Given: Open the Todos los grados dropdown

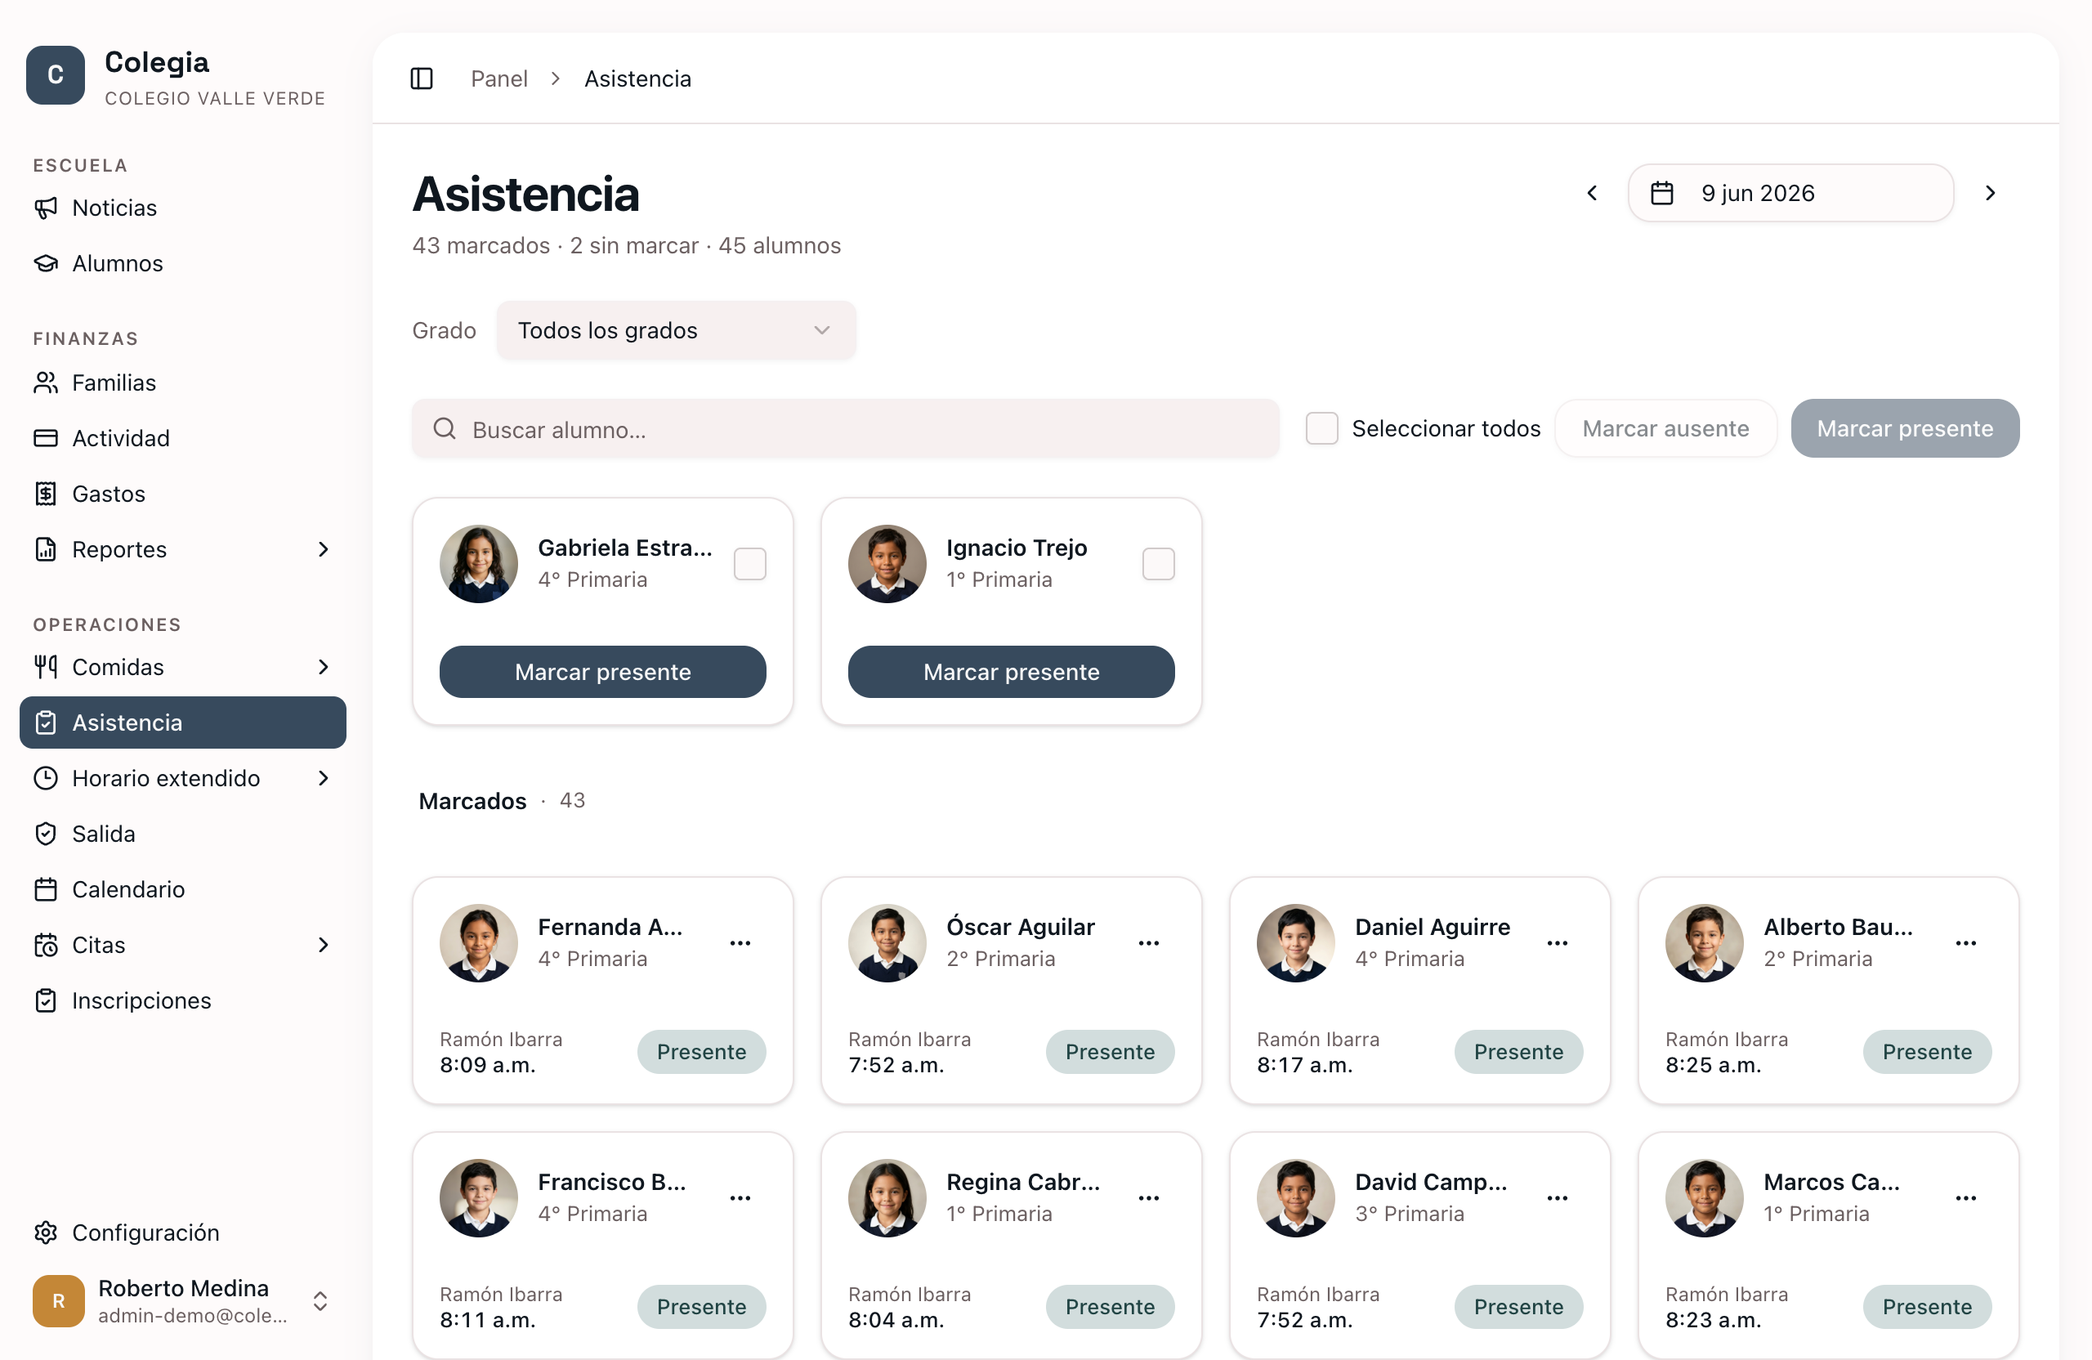Looking at the screenshot, I should pos(676,330).
